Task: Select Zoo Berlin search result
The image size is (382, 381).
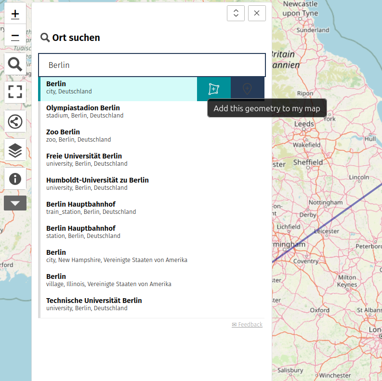Action: click(x=78, y=135)
